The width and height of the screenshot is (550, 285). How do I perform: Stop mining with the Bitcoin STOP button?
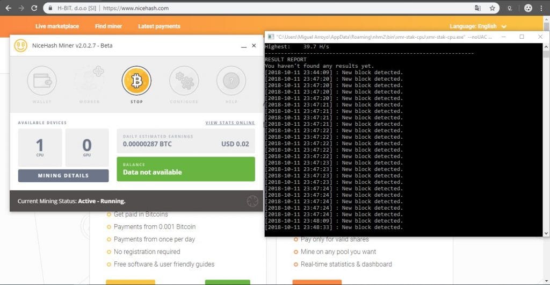[136, 81]
